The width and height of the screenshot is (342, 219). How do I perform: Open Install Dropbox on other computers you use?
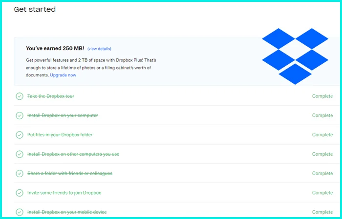point(73,154)
